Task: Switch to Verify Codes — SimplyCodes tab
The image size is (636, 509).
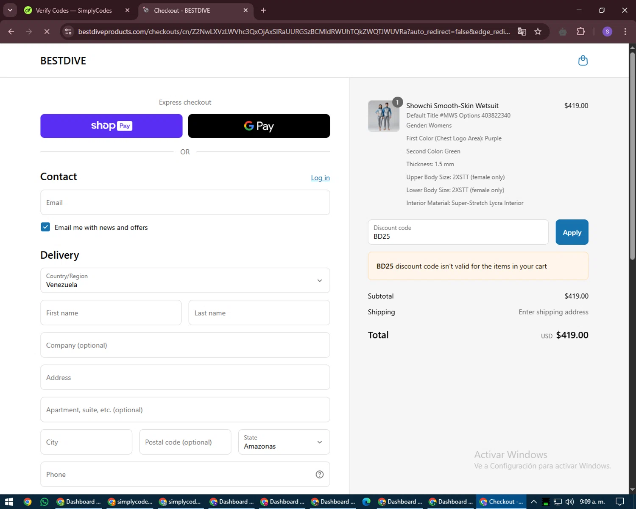Action: [74, 10]
